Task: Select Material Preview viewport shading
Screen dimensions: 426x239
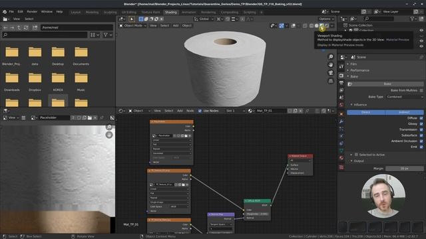Action: (321, 26)
